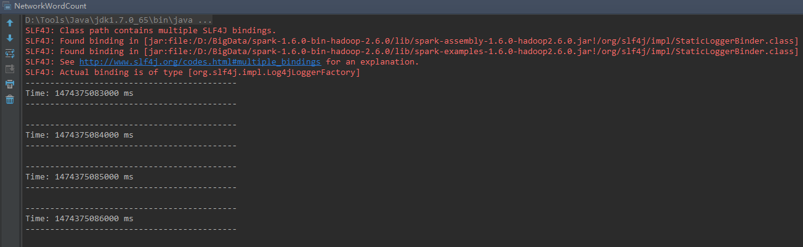Screen dimensions: 803x247
Task: Click the 'Class path contains multiple SLF4J bindings' line
Action: click(151, 30)
